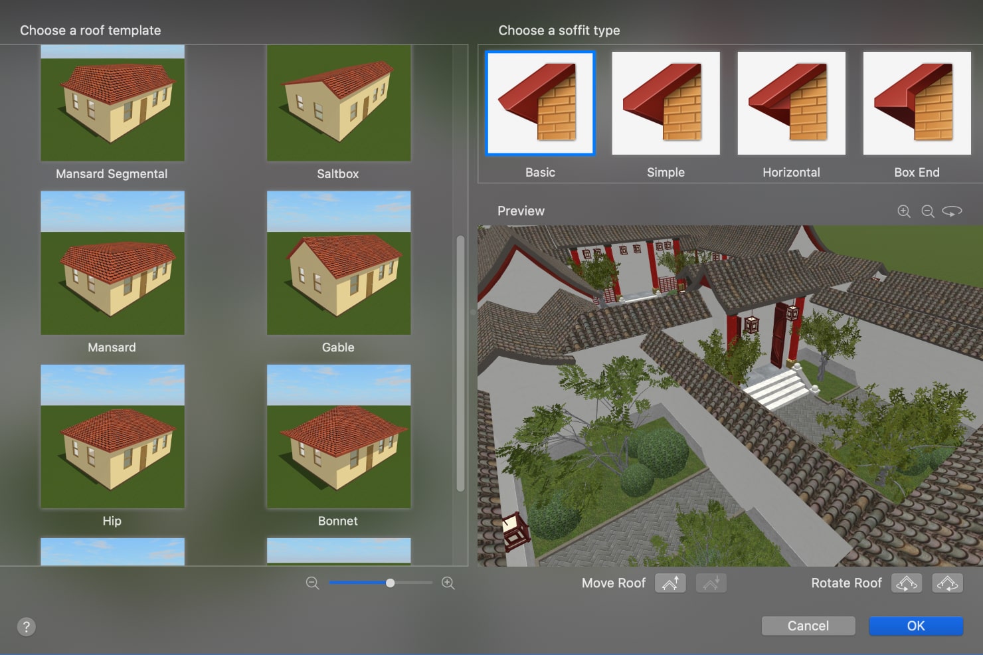Confirm with the OK button
The image size is (983, 655).
click(916, 626)
